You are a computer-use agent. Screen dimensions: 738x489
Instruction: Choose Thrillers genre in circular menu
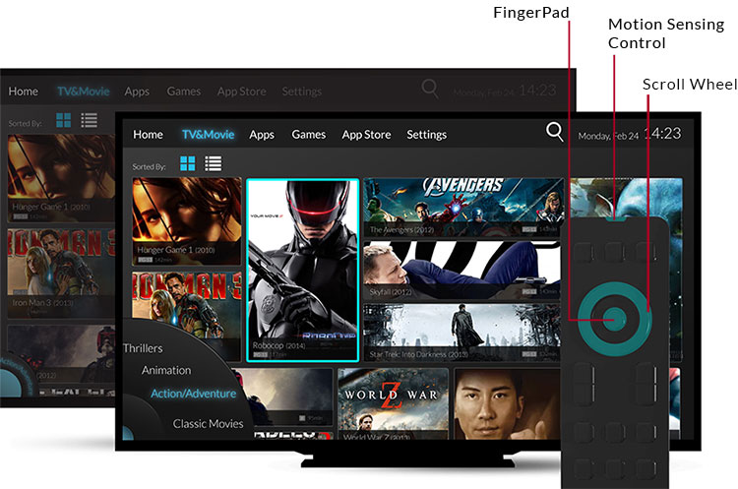click(x=143, y=348)
